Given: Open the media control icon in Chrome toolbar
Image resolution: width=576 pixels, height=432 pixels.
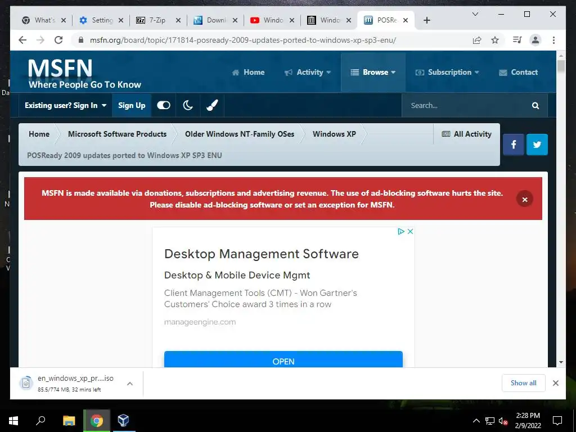Looking at the screenshot, I should pos(517,40).
